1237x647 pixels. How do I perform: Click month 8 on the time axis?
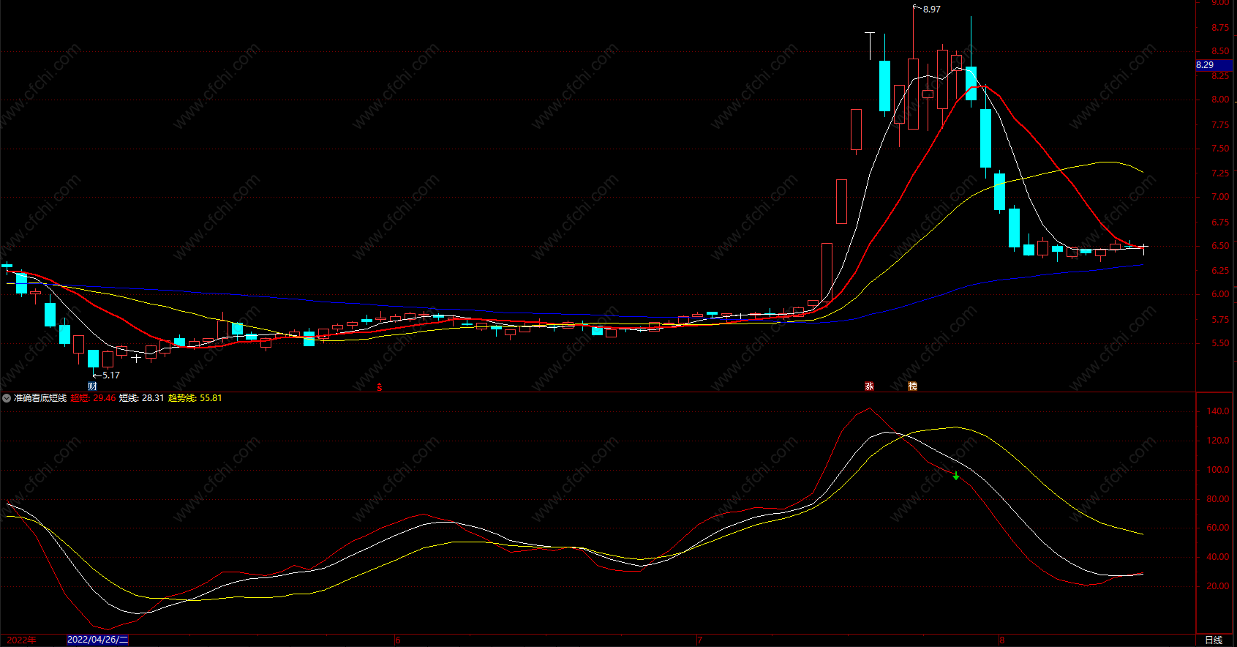[1002, 640]
